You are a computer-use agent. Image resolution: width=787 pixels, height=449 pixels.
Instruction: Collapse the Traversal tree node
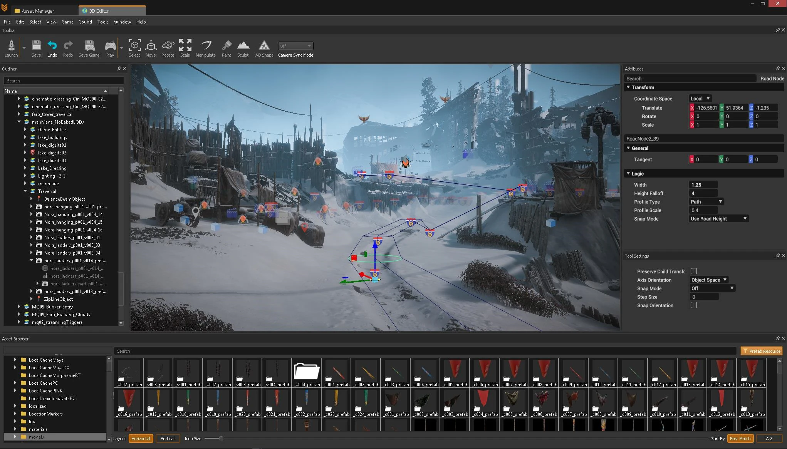pyautogui.click(x=25, y=191)
